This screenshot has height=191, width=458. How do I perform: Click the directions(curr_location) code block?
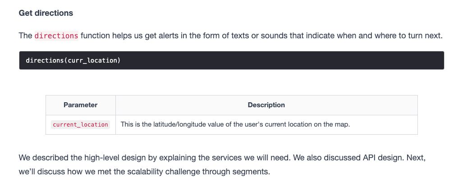click(x=232, y=60)
